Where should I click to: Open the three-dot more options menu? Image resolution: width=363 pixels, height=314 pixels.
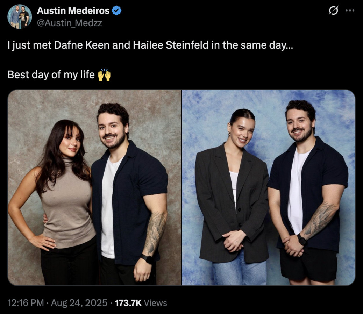click(x=350, y=10)
